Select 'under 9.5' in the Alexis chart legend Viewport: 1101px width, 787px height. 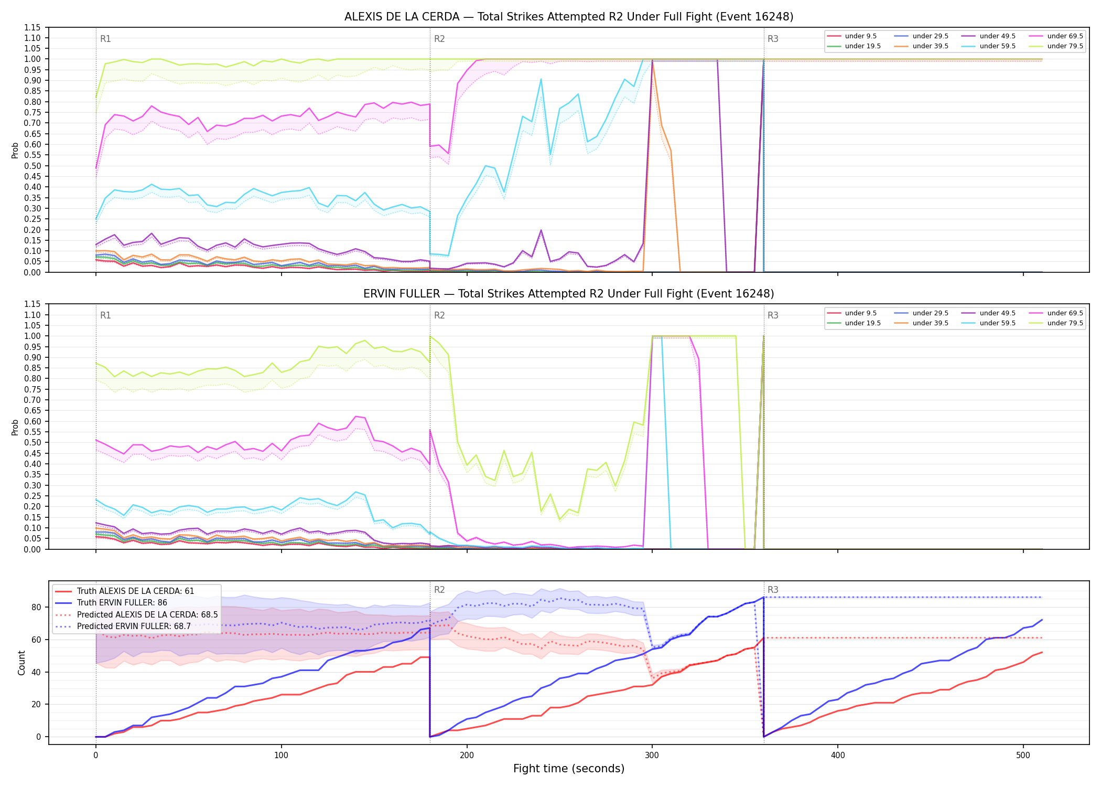[851, 36]
